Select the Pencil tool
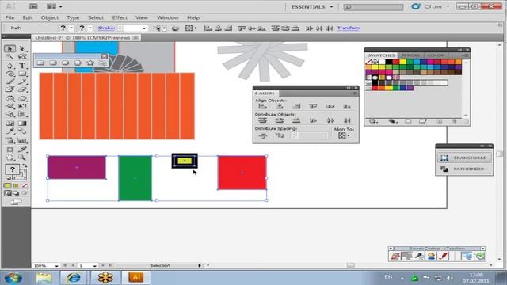Screen dimensions: 507x285 (22, 82)
